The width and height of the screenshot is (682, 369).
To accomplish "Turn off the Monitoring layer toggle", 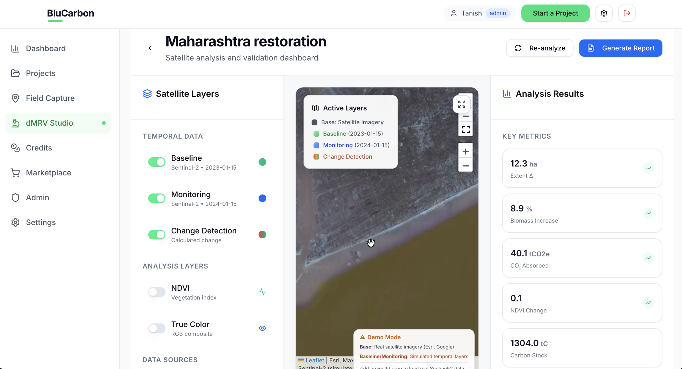I will click(157, 198).
